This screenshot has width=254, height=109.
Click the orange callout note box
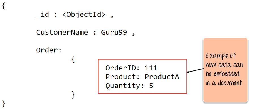[x=225, y=70]
